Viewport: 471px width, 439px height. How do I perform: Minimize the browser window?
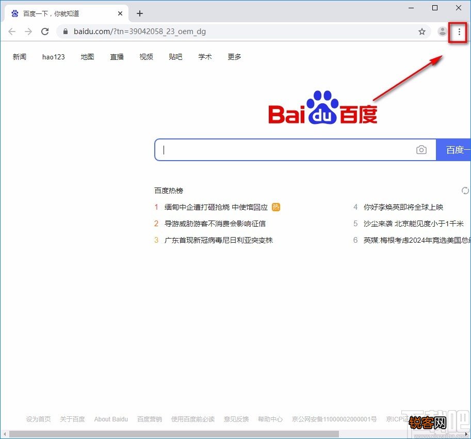pos(411,8)
